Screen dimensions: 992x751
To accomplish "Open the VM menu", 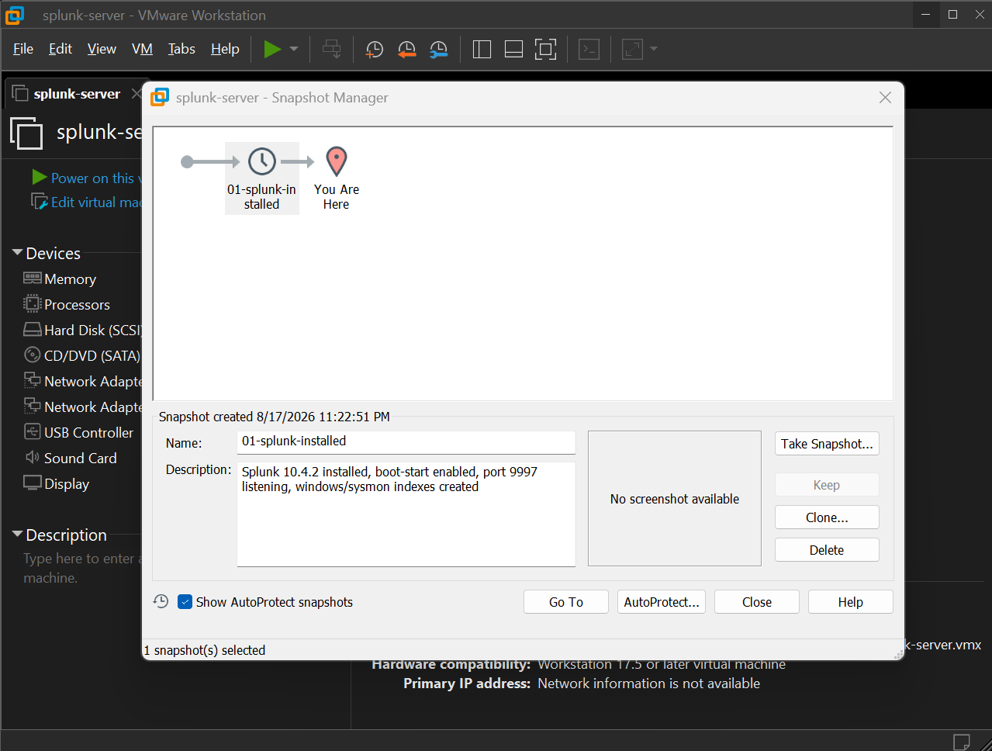I will point(142,49).
